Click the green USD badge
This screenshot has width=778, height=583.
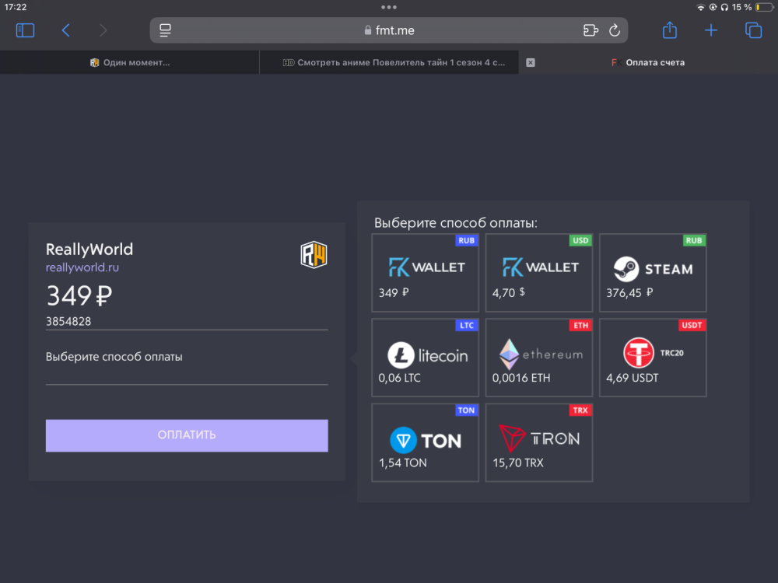(x=580, y=240)
